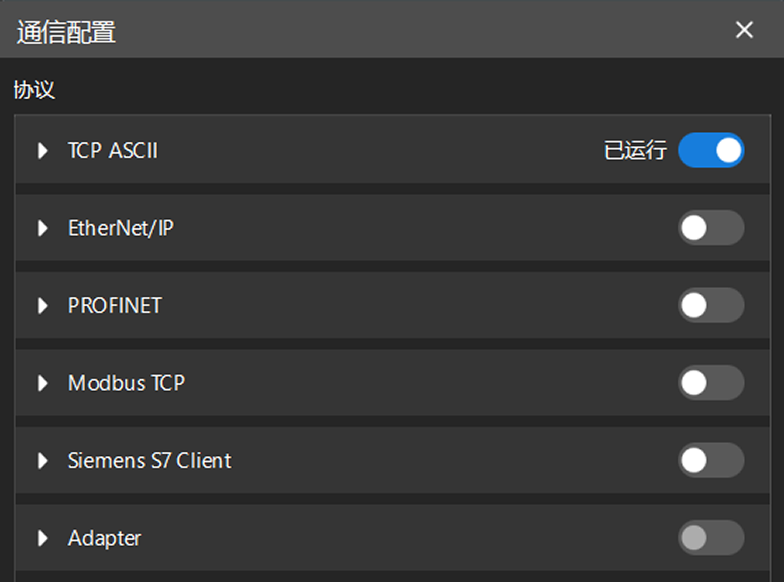This screenshot has width=784, height=582.
Task: Expand the Adapter section triangle
Action: tap(43, 538)
